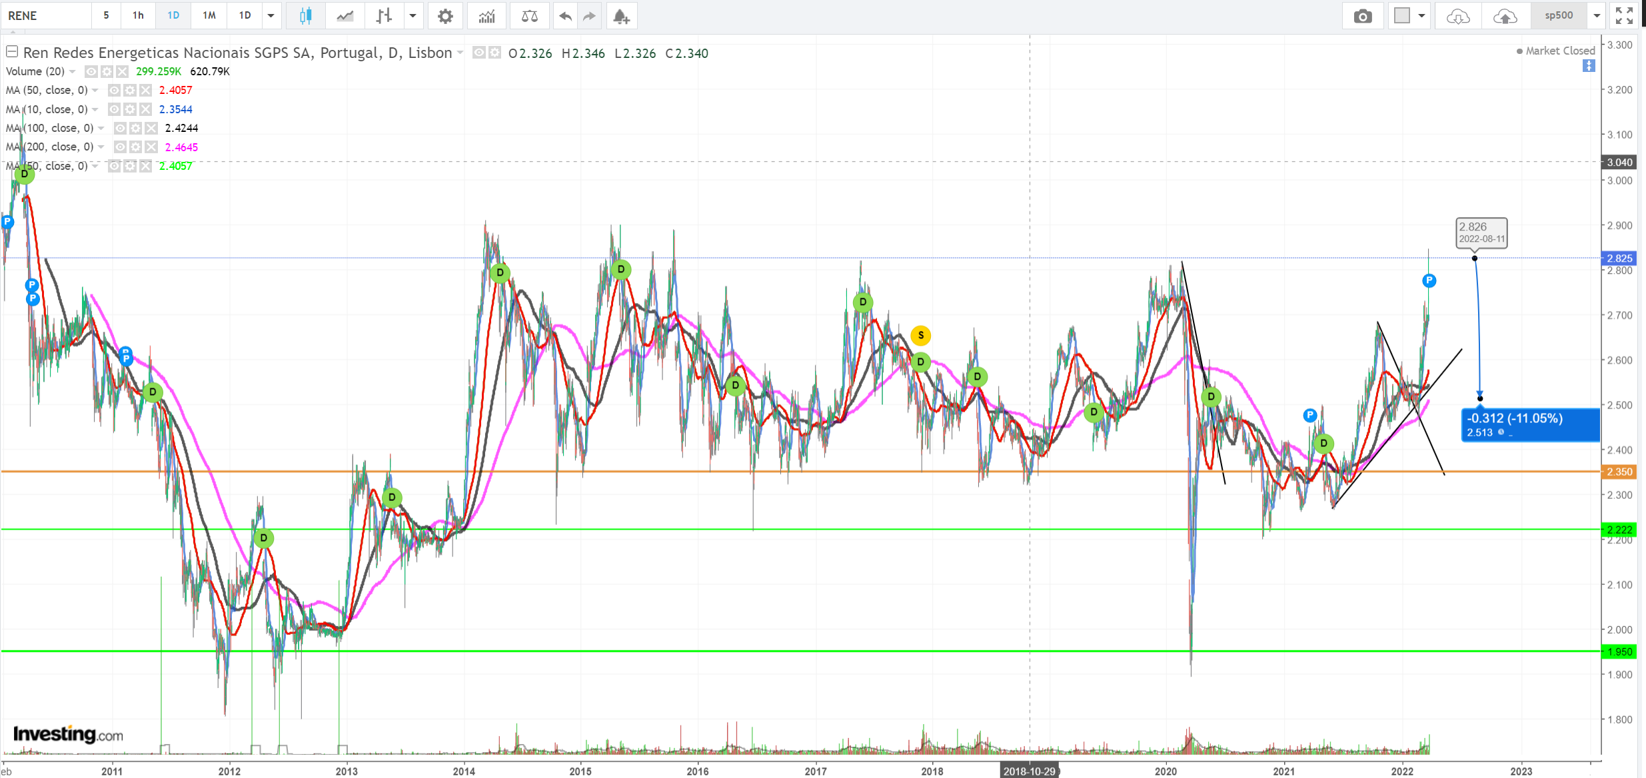
Task: Open the indicators chart icon
Action: (x=486, y=16)
